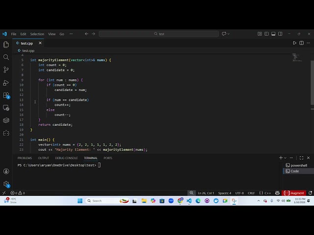This screenshot has height=235, width=314.
Task: Show more menu bar items
Action: click(71, 34)
